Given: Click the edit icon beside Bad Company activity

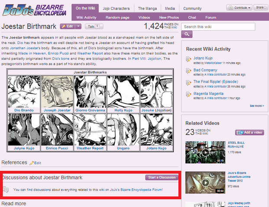Looking at the screenshot, I should tap(188, 71).
